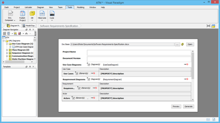Click the message envelope icon in status bar
Screen dimensions: 220x123
208,120
